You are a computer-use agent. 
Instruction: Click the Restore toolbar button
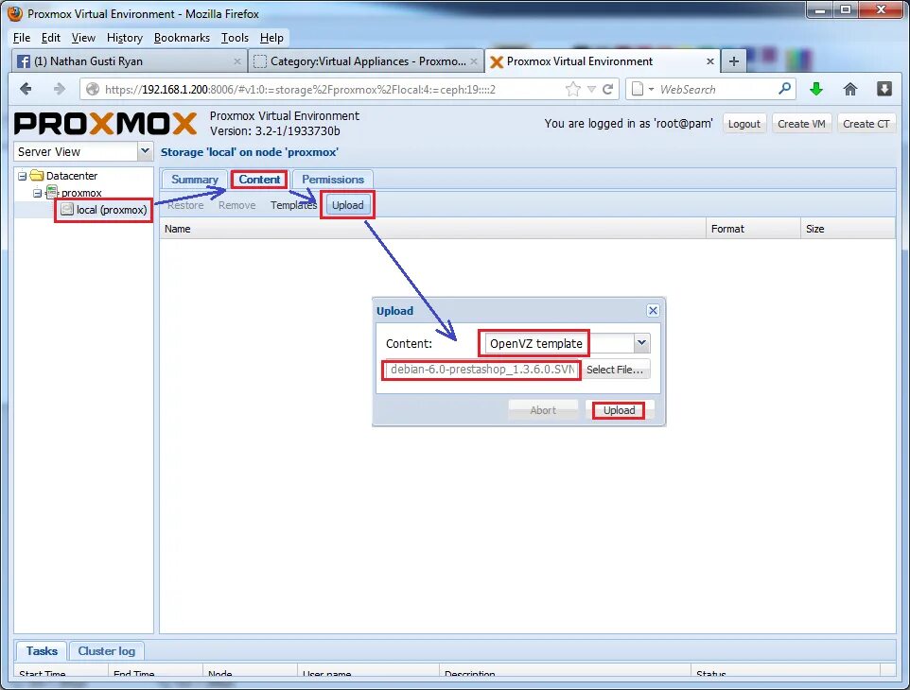point(185,205)
